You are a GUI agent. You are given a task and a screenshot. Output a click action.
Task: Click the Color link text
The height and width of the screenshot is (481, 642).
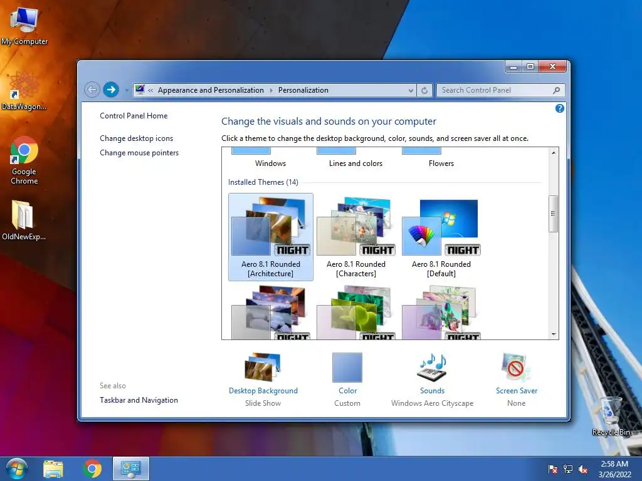pyautogui.click(x=347, y=391)
